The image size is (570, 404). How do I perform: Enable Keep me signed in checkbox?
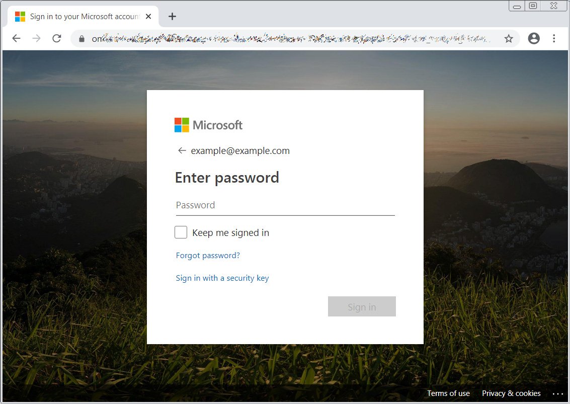click(181, 232)
